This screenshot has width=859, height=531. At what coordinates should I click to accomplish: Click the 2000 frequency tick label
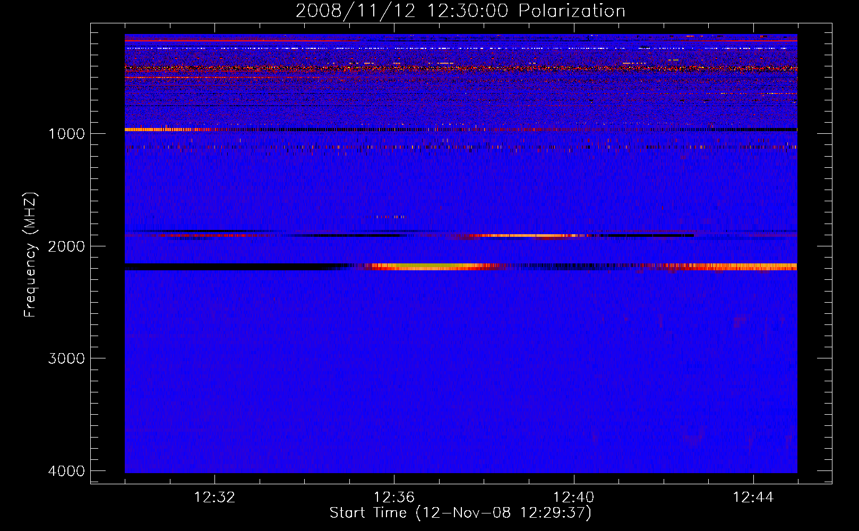[66, 246]
